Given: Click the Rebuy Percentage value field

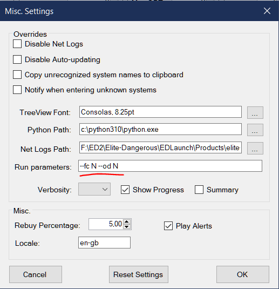Looking at the screenshot, I should 106,224.
